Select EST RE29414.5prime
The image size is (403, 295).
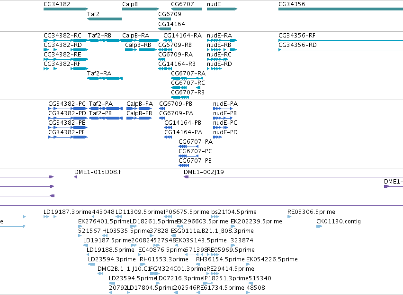213,274
